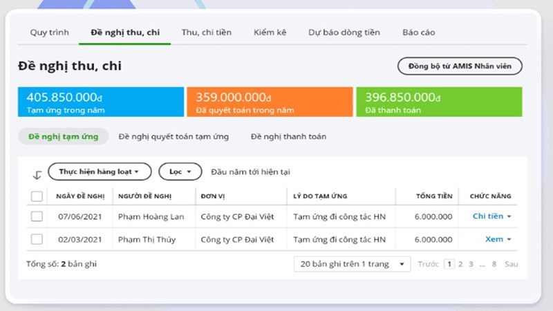Open the 20 bản ghi trên 1 trang selector
Viewport: 553px width, 311px height.
(352, 264)
